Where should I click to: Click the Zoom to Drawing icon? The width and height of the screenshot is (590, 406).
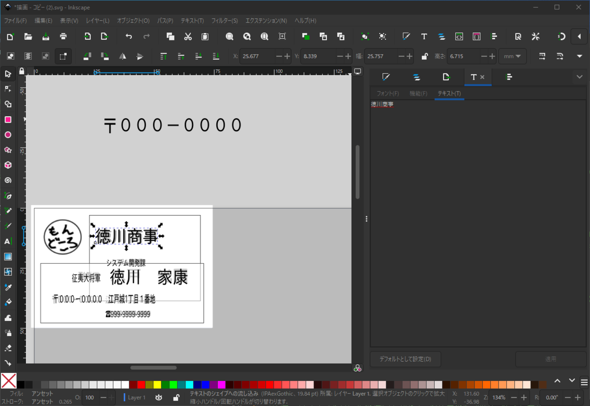[x=247, y=36]
